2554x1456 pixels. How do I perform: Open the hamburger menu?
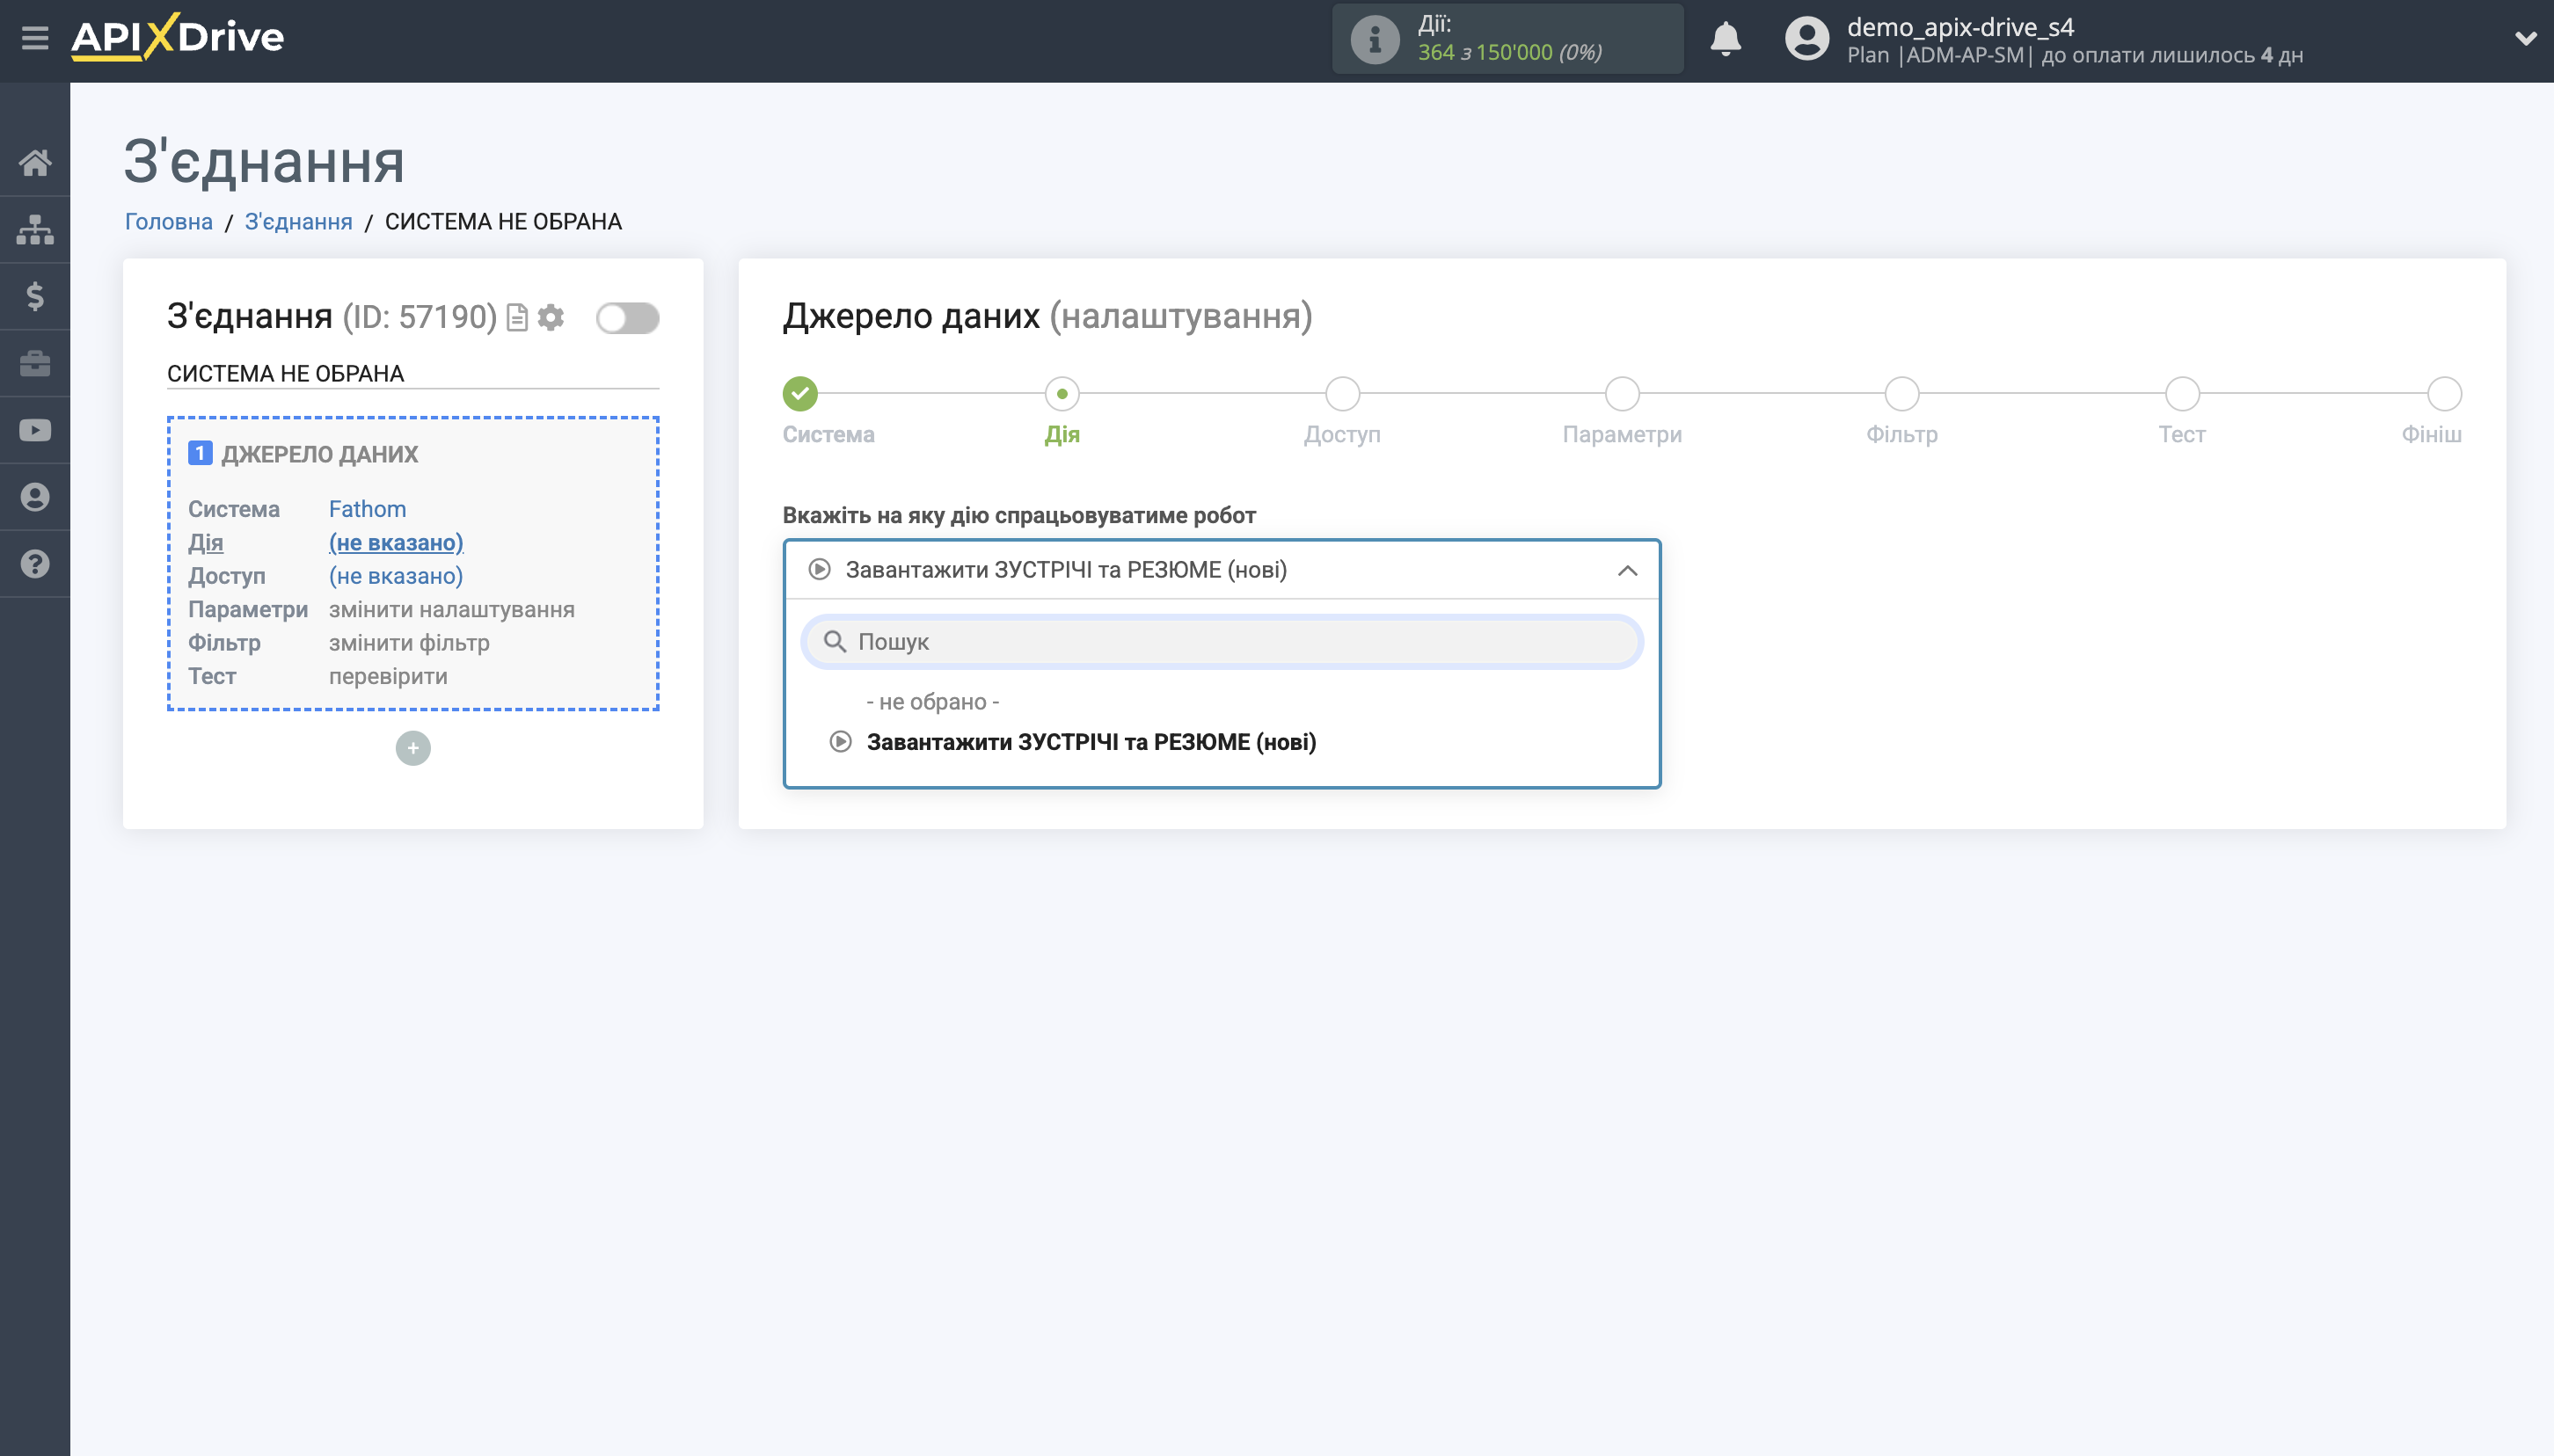pos(36,38)
